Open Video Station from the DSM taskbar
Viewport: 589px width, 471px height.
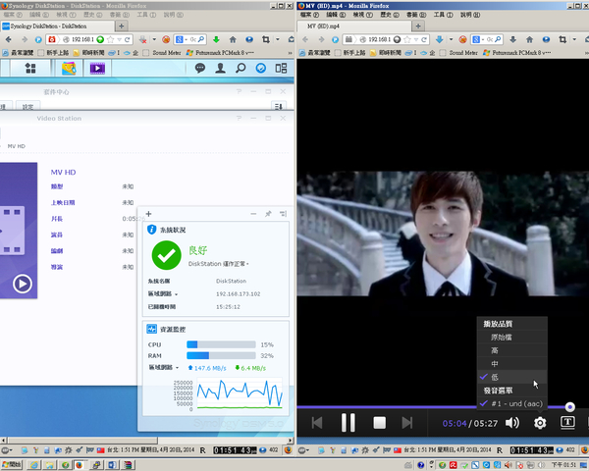click(x=97, y=69)
